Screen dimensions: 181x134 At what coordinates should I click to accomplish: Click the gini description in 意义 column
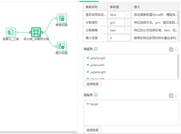[155, 23]
